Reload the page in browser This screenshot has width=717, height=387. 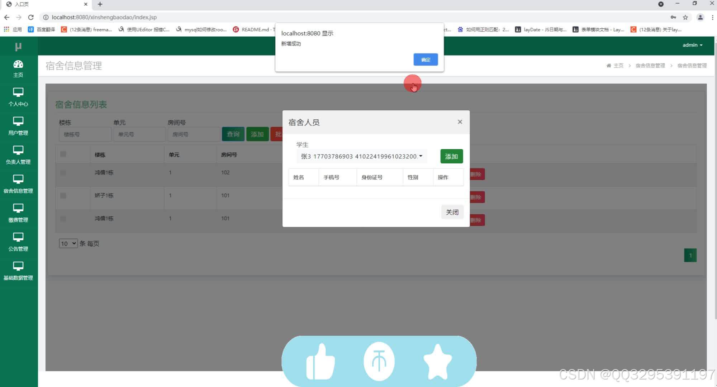[31, 17]
